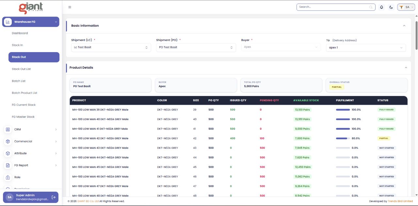
Task: Collapse the Product Details section
Action: pos(406,68)
